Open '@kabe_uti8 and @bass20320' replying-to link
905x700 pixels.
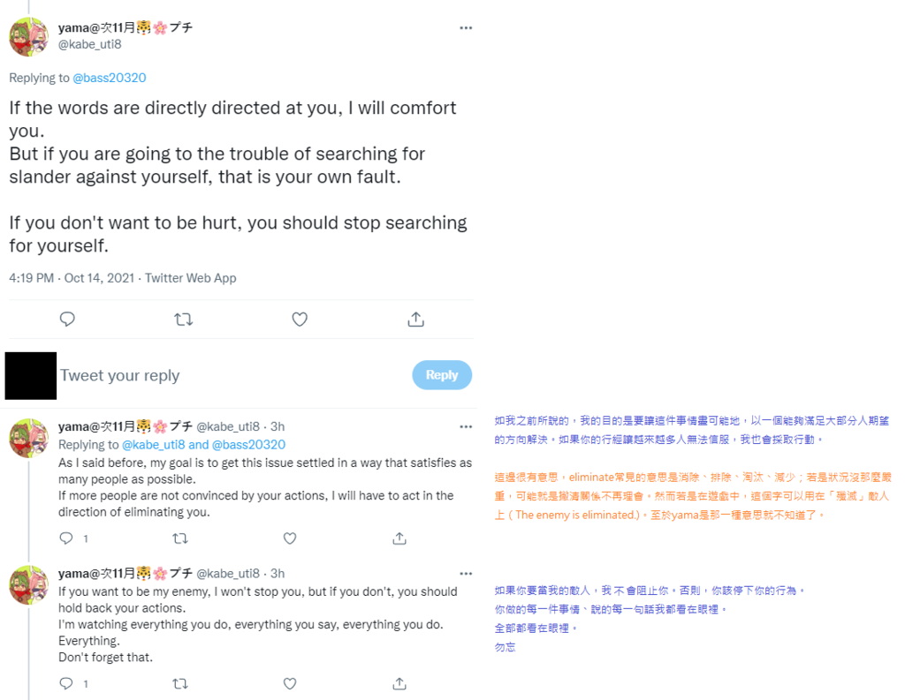click(204, 445)
